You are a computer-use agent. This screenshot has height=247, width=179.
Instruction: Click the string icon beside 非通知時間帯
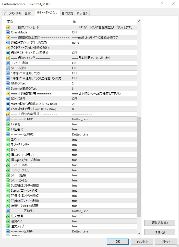(x=8, y=94)
